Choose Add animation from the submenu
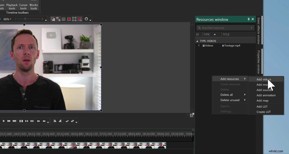Viewport: 289px width, 154px height. coord(266,95)
